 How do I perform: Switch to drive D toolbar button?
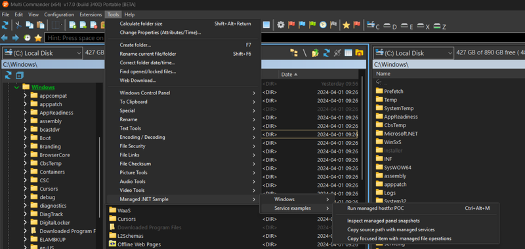pyautogui.click(x=390, y=26)
